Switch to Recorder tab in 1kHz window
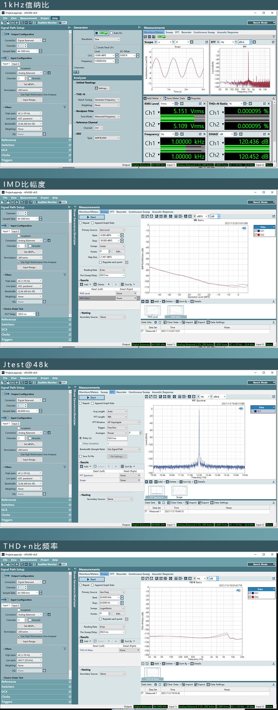The image size is (278, 710). 186,32
